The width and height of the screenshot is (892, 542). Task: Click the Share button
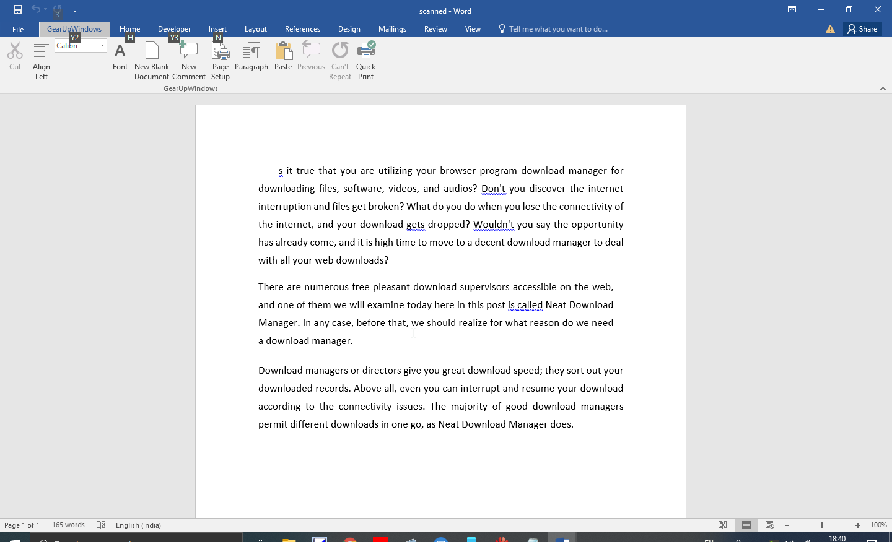point(862,28)
